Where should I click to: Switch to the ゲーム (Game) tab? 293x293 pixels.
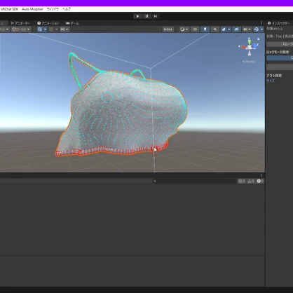coord(72,23)
